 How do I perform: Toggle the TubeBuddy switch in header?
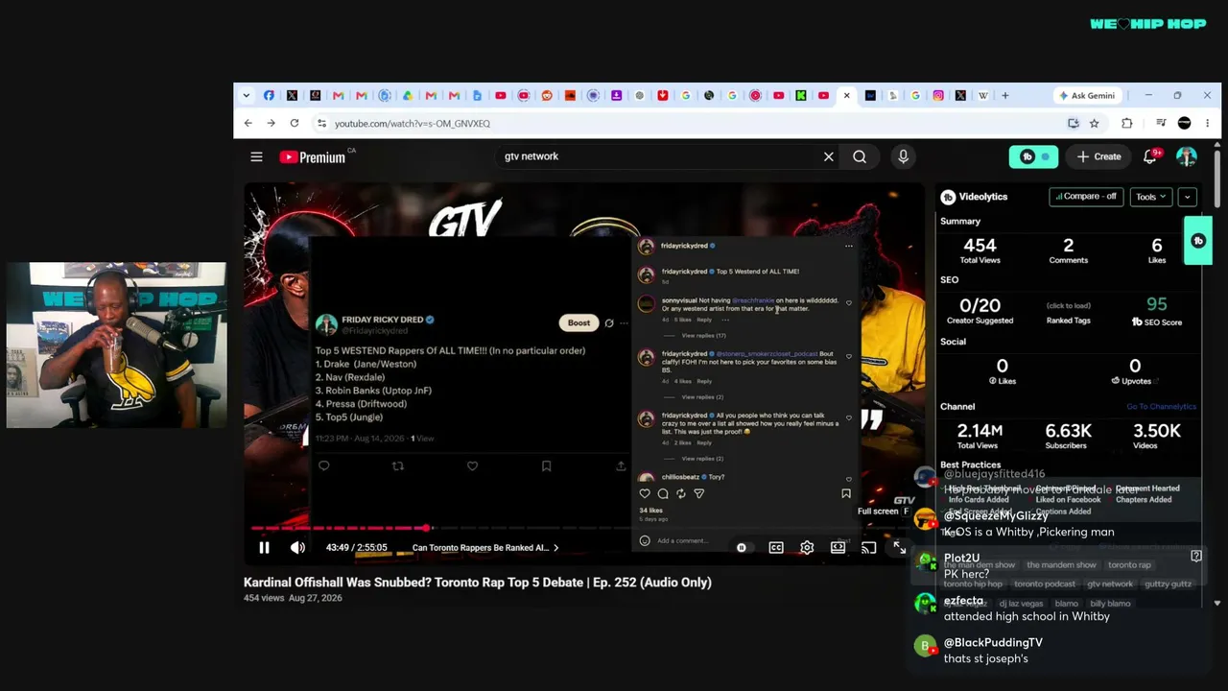click(1033, 156)
